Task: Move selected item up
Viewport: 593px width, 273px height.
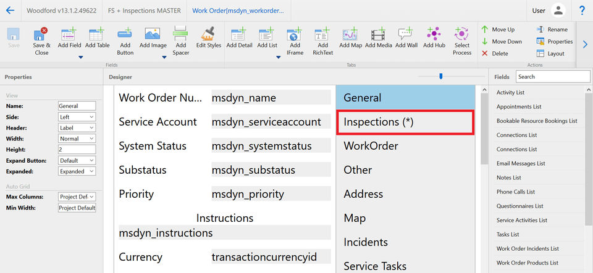Action: click(x=498, y=30)
